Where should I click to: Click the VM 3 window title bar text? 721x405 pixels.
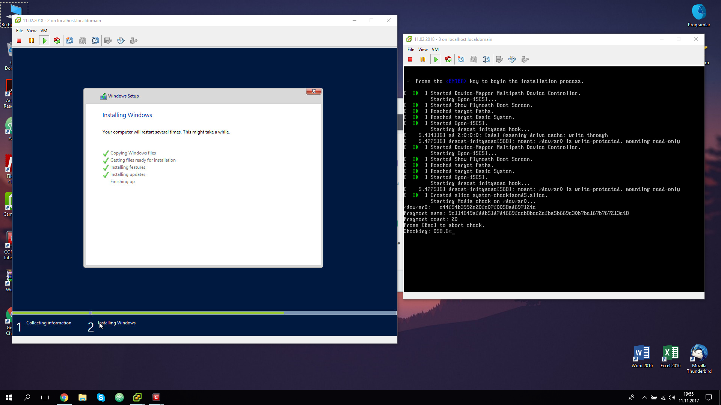coord(453,39)
